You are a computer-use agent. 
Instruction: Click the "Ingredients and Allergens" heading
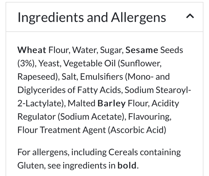tap(92, 17)
